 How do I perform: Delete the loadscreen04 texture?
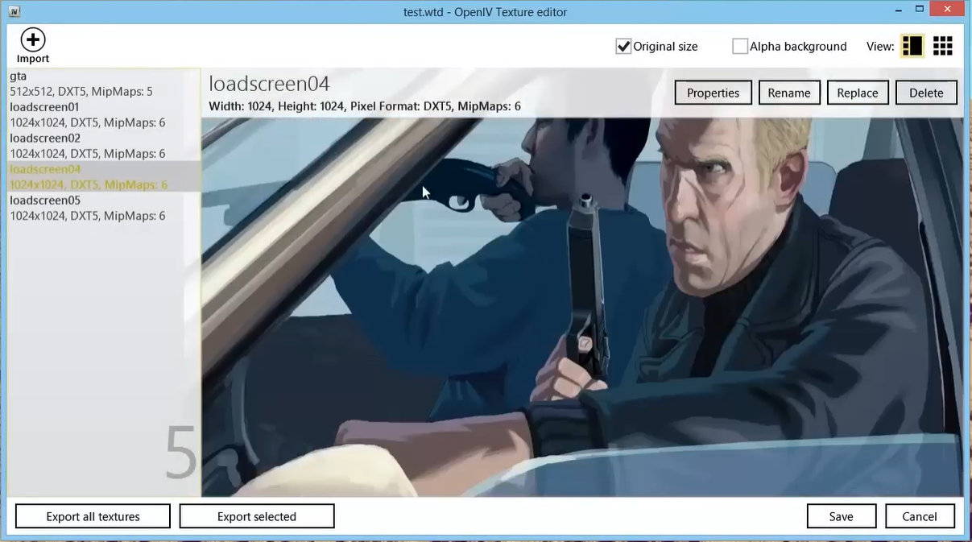point(926,93)
